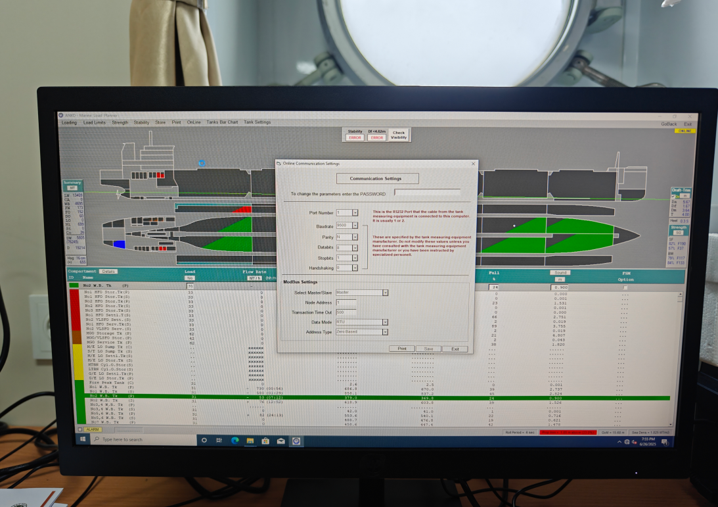Open the Mail app on taskbar

click(x=280, y=441)
